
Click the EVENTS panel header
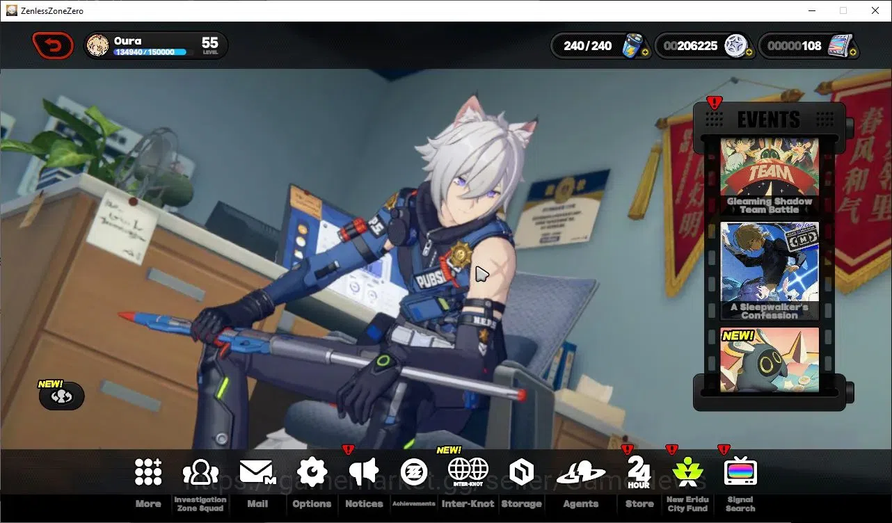pyautogui.click(x=769, y=120)
